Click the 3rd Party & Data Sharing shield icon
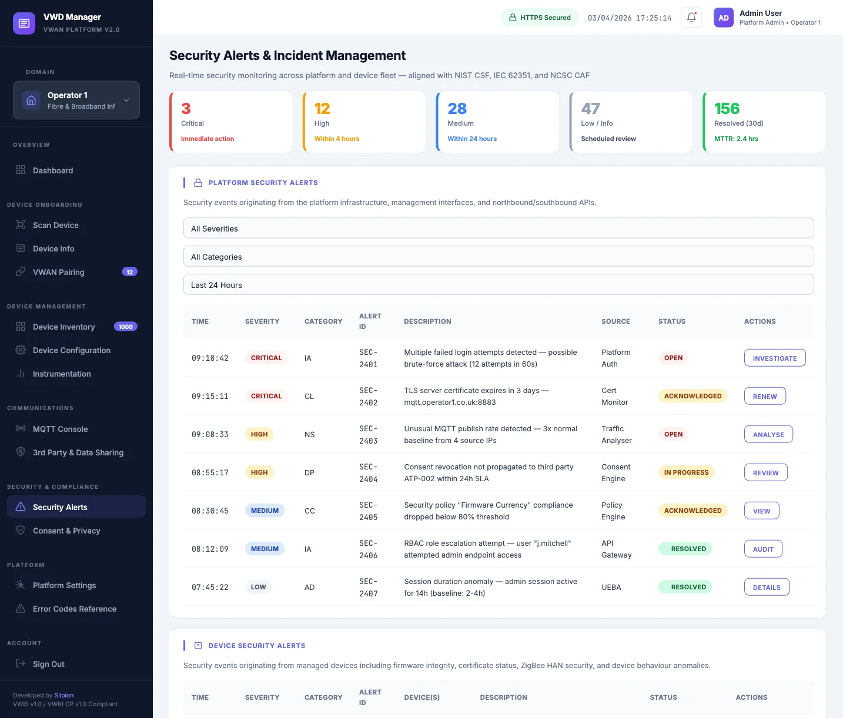This screenshot has height=718, width=843. coord(20,452)
